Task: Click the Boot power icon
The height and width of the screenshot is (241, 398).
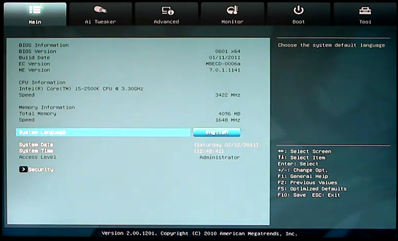Action: point(299,10)
